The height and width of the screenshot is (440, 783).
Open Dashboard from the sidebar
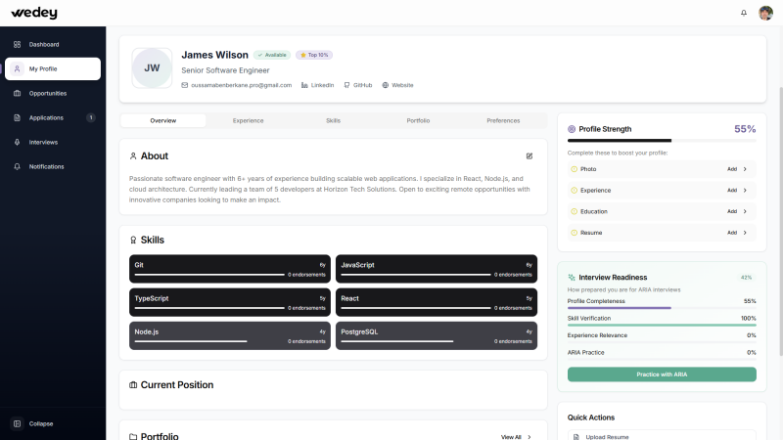pos(44,44)
